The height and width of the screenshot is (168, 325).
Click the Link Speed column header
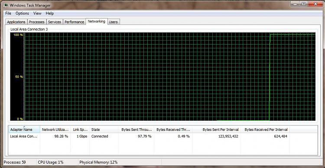click(80, 130)
